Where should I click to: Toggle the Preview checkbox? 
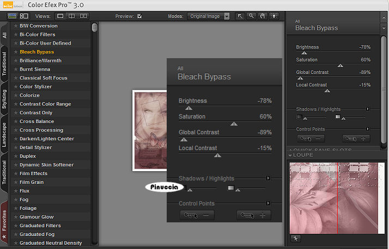(x=139, y=16)
